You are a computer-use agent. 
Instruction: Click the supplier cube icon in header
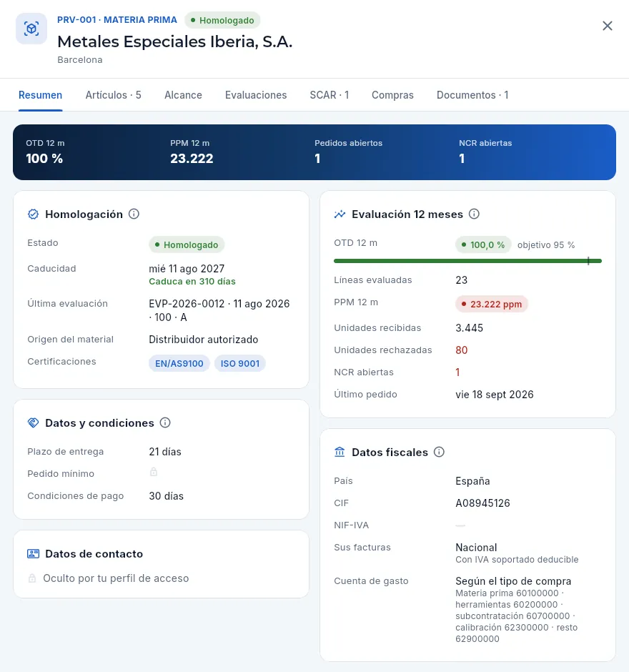coord(31,29)
